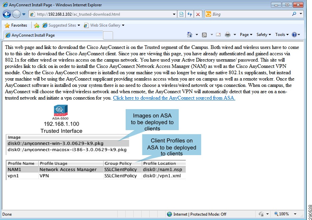The width and height of the screenshot is (312, 220).
Task: Select the AnyConnect Install Page tab
Action: tap(53, 35)
